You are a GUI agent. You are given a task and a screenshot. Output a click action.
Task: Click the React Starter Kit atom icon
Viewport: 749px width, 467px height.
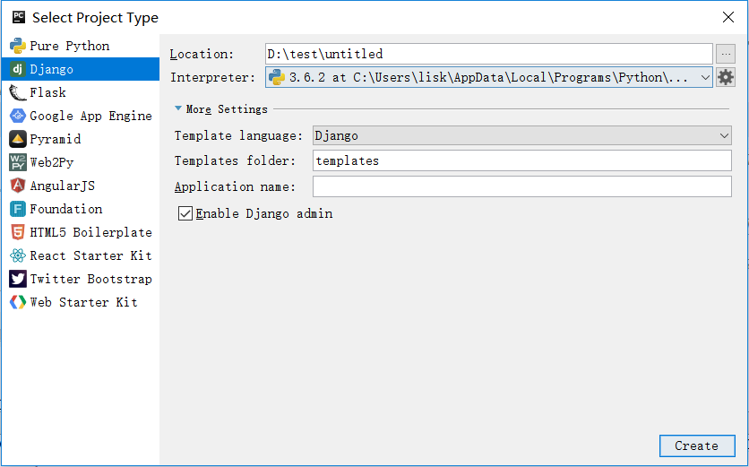pos(18,255)
